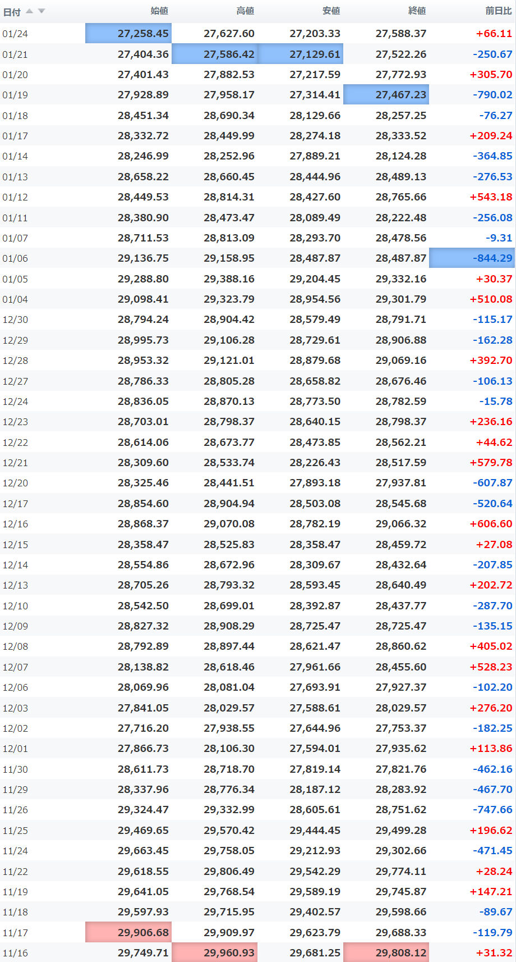Click high value 27,882.53

[x=229, y=75]
